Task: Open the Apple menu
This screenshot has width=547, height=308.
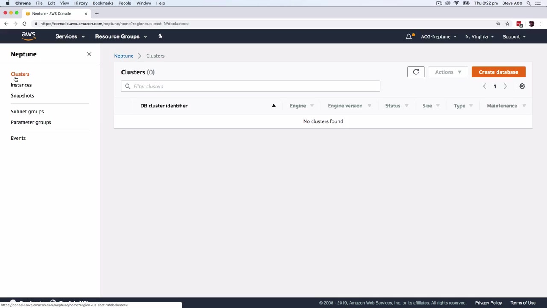Action: 8,3
